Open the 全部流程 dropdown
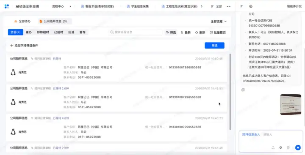The image size is (305, 155). 219,22
